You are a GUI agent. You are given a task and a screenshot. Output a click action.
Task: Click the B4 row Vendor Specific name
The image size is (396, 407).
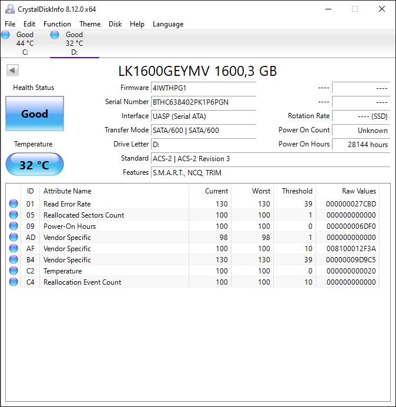tap(67, 260)
